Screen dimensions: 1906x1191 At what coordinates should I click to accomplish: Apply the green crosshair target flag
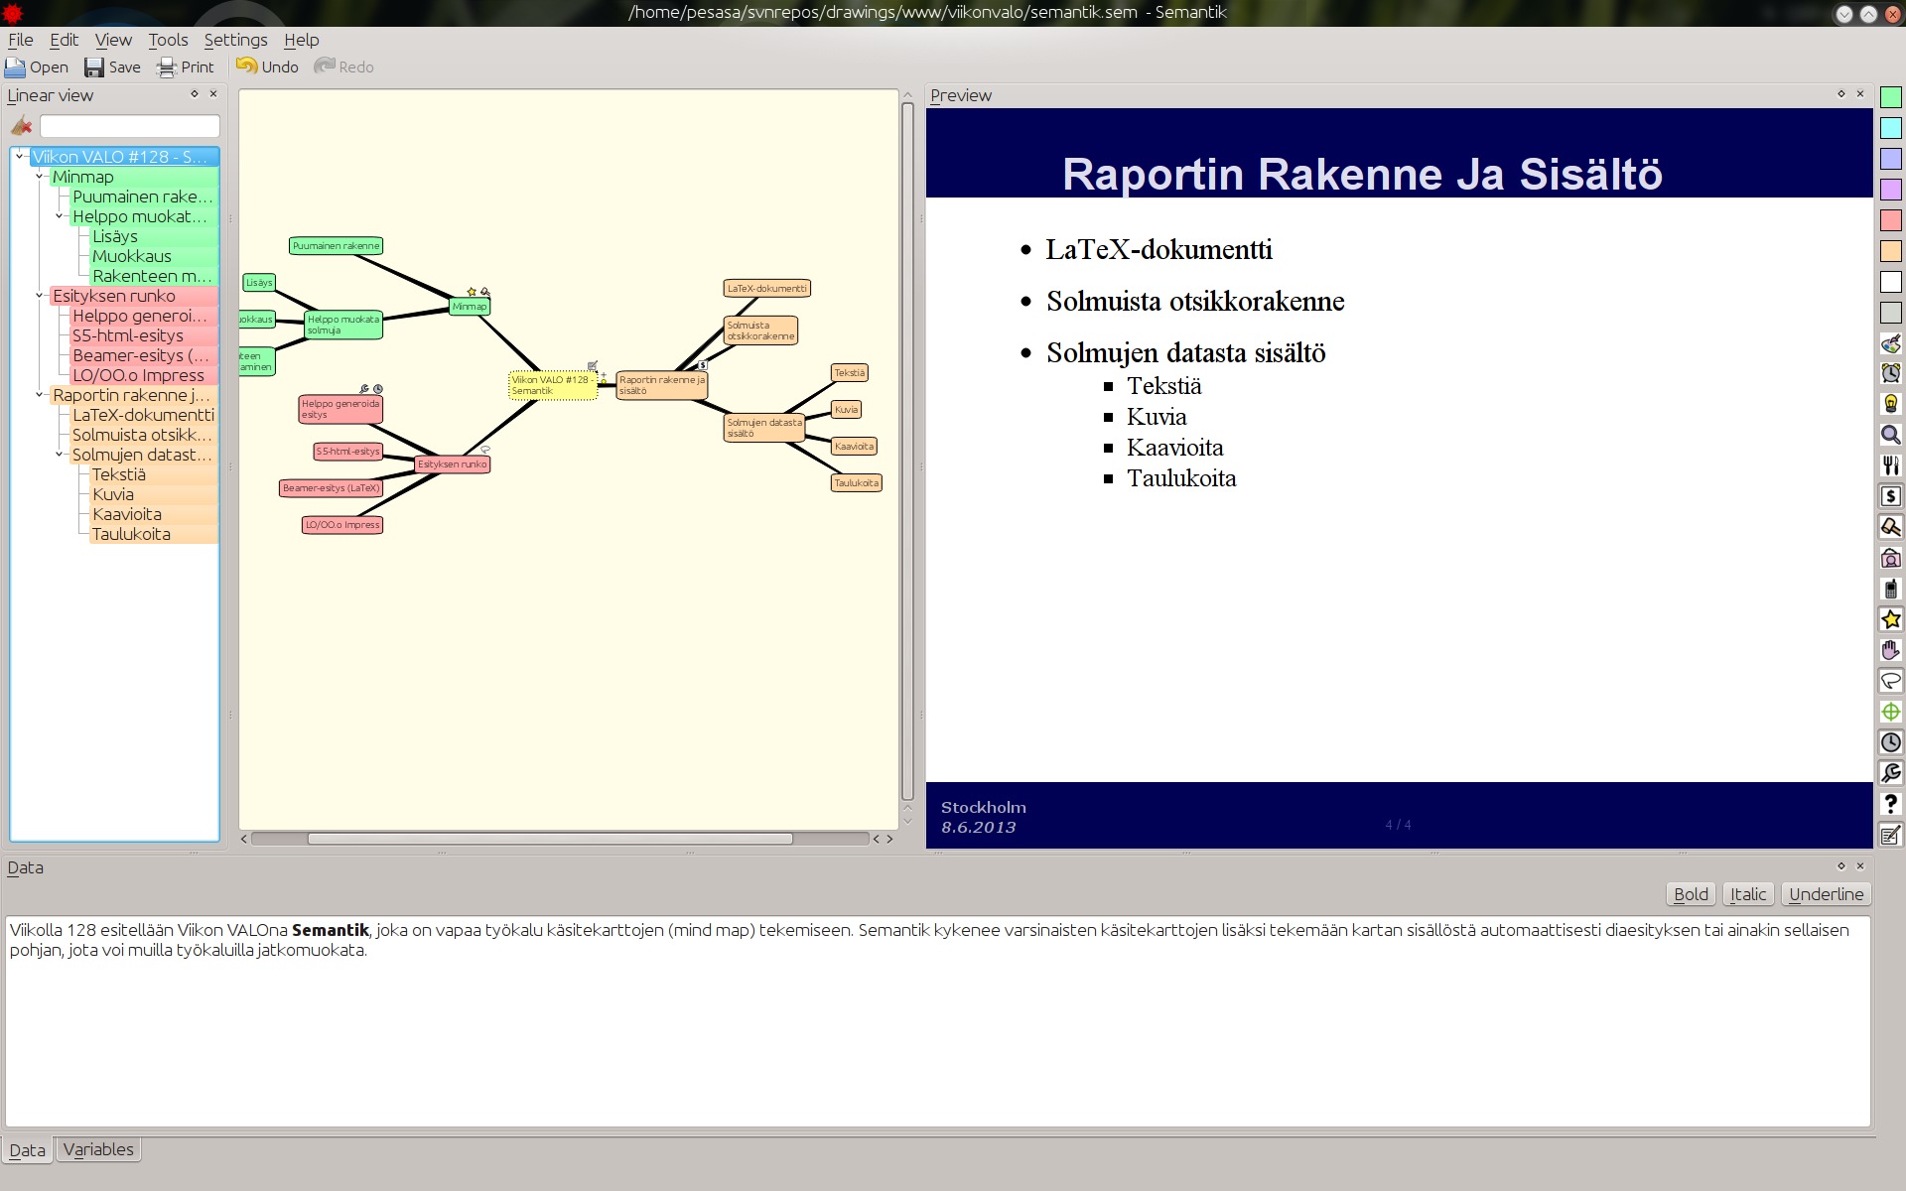point(1890,712)
